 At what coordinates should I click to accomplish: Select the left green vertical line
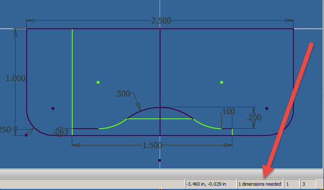pos(72,82)
